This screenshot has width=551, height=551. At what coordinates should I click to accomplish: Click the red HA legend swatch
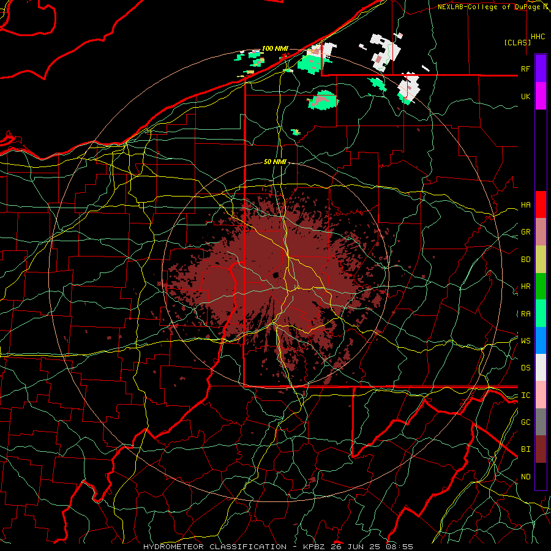[x=541, y=204]
